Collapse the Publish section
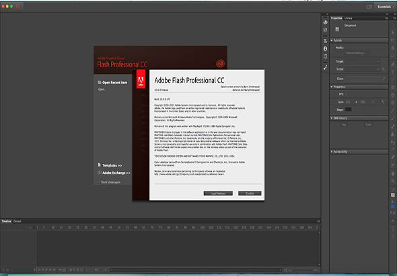Image resolution: width=397 pixels, height=276 pixels. pyautogui.click(x=332, y=40)
